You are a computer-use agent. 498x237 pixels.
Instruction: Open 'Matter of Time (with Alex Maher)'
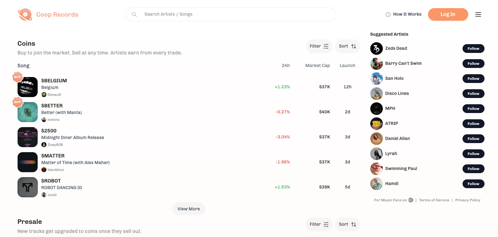tap(75, 162)
